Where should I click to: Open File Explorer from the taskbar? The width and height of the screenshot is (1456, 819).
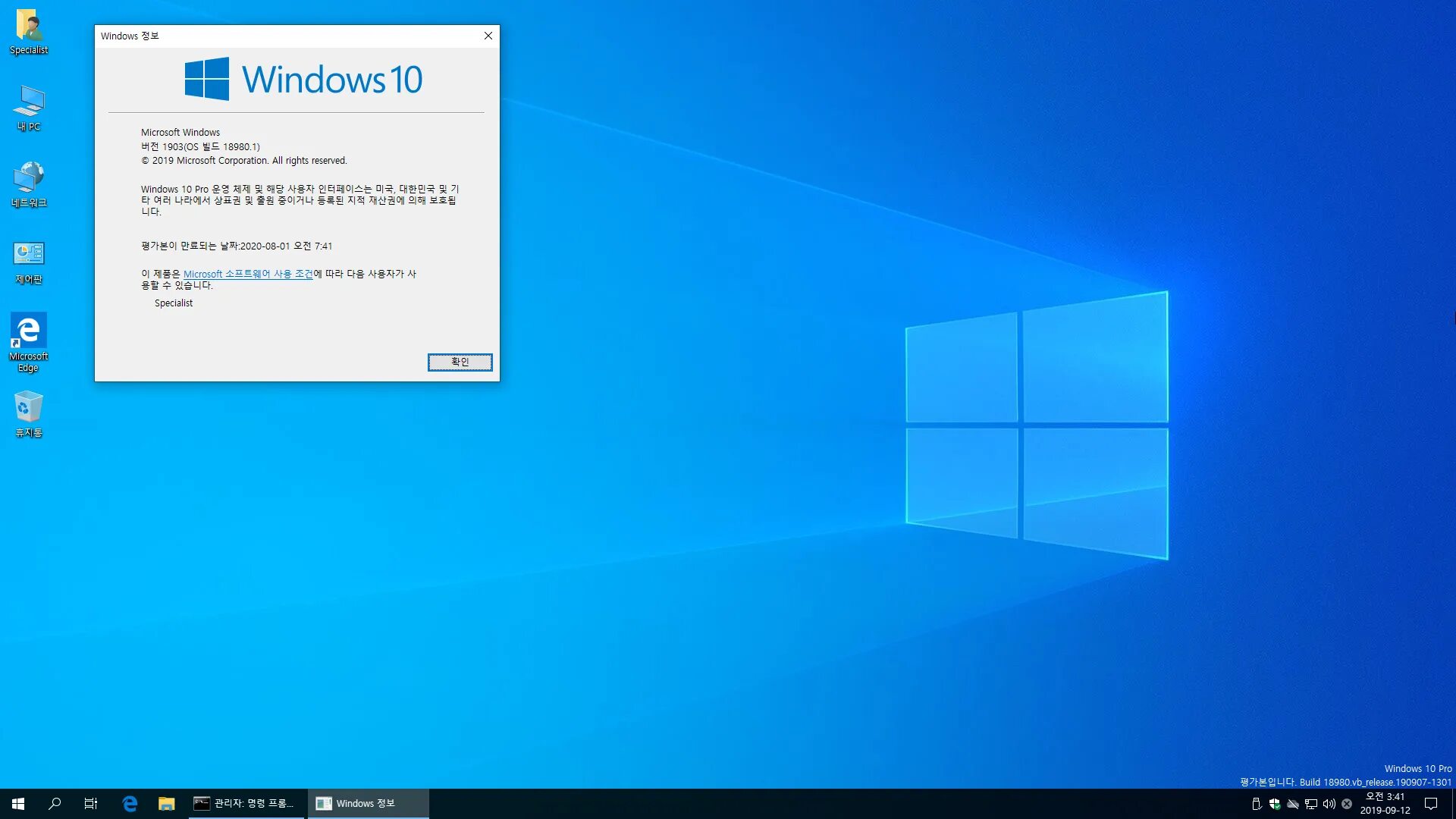[166, 803]
